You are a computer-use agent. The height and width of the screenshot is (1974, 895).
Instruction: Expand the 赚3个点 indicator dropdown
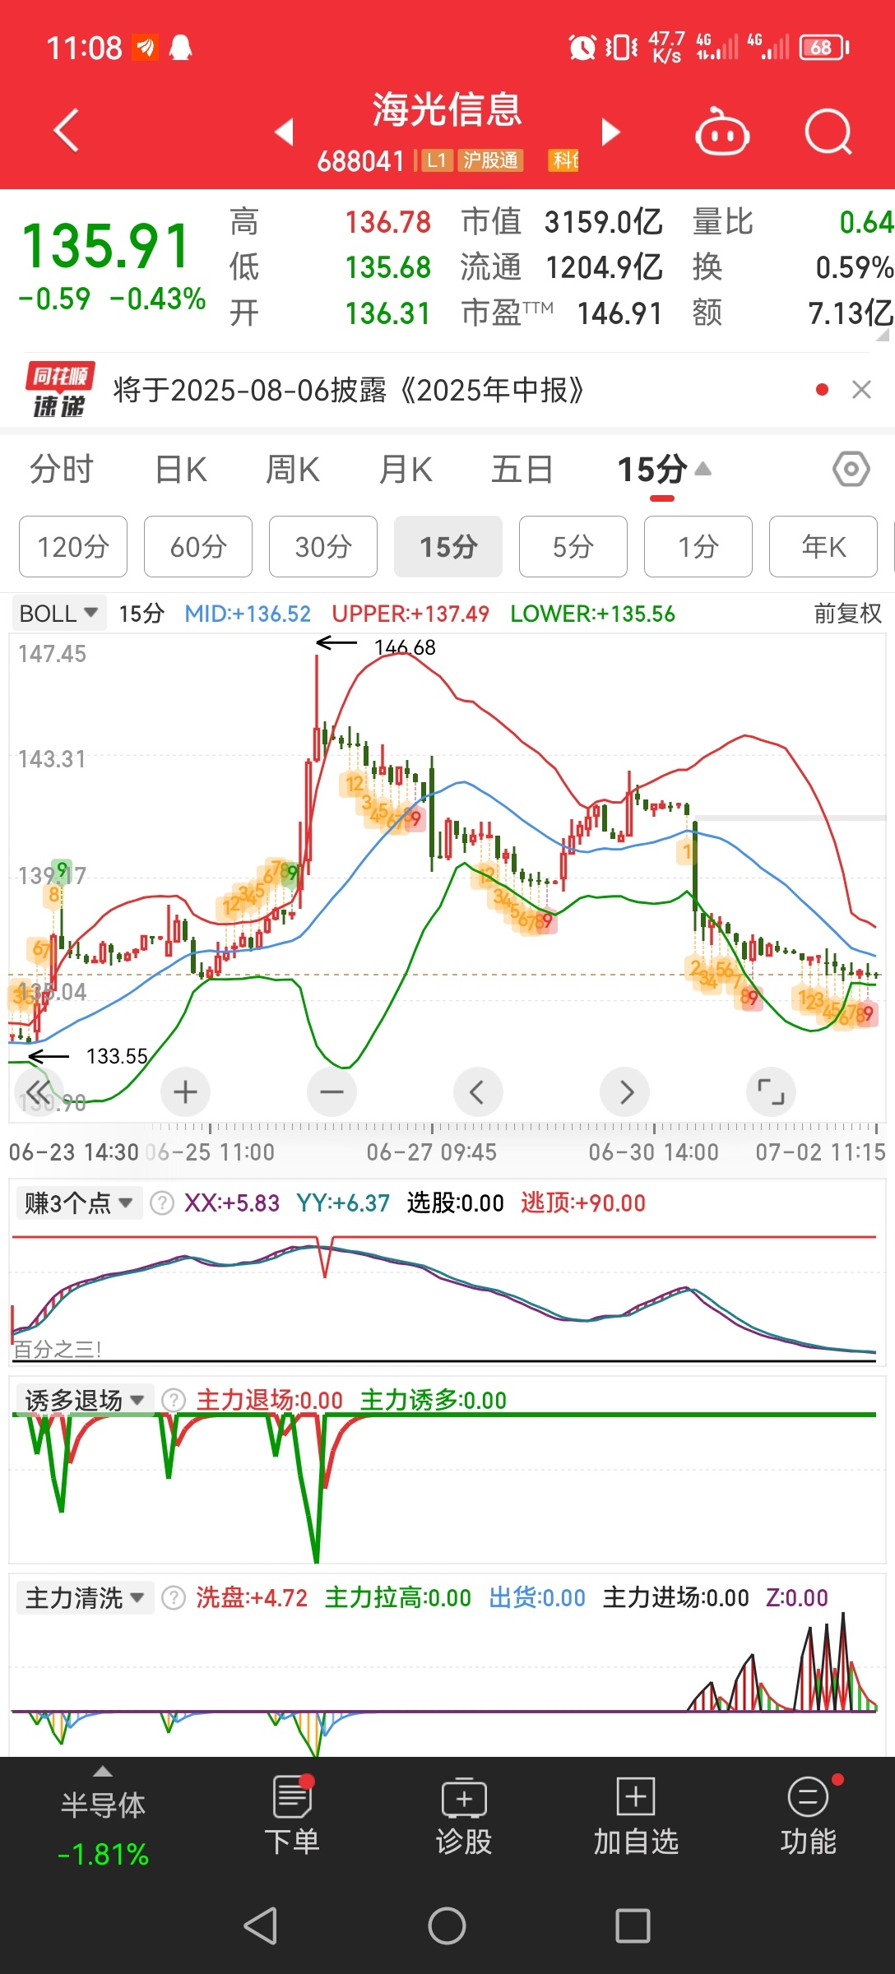point(78,1203)
